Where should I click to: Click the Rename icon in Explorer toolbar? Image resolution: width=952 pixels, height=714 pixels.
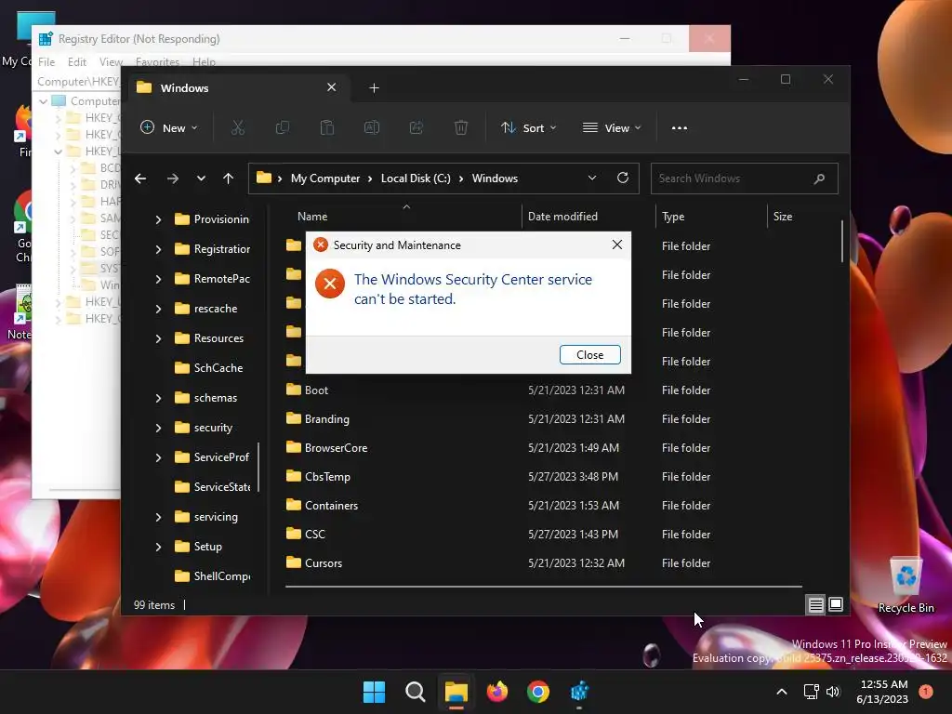coord(372,128)
